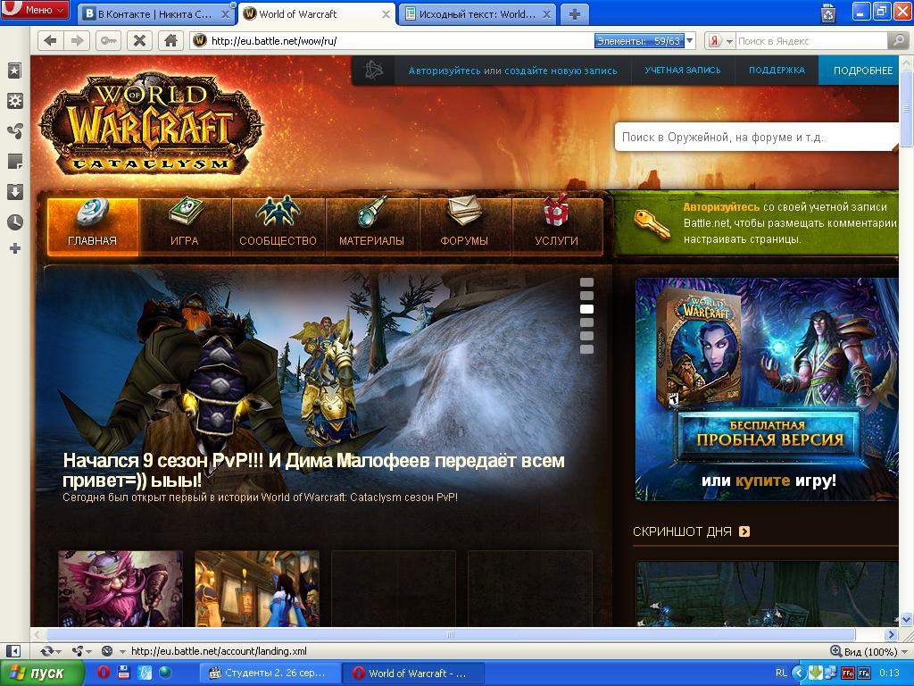Click the World of Warcraft Cataclysm logo

tap(150, 123)
